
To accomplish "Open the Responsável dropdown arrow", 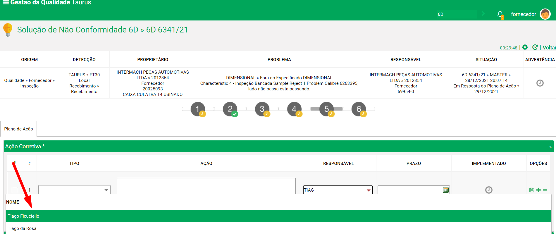I will tap(369, 190).
